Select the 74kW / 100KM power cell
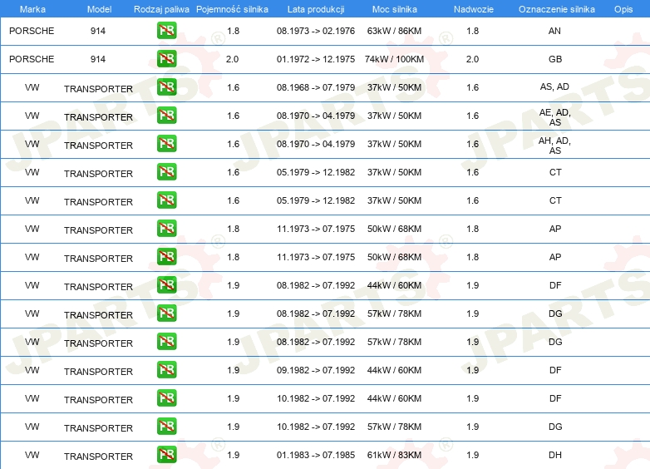This screenshot has height=469, width=650. tap(394, 59)
